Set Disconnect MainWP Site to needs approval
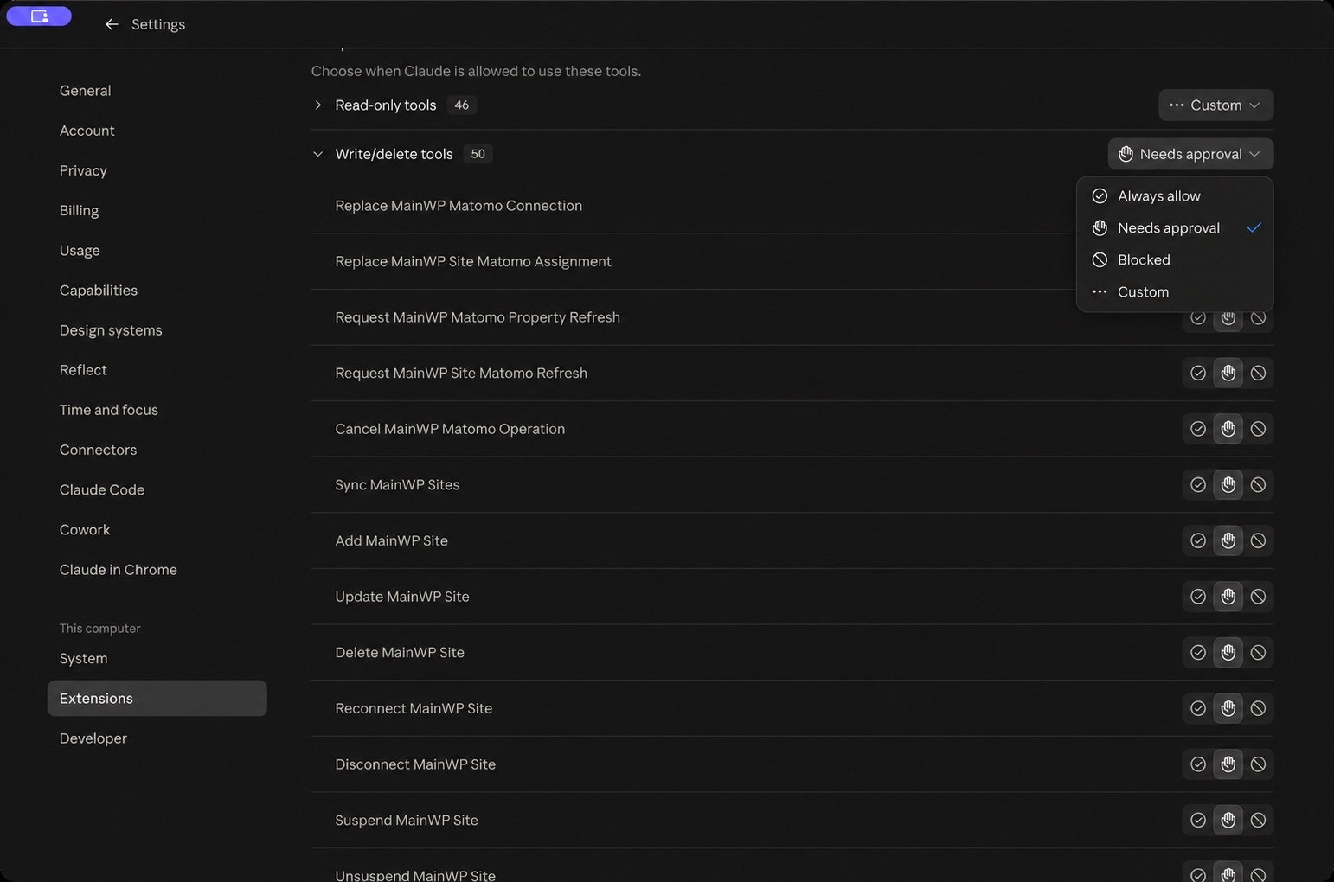Viewport: 1334px width, 882px height. 1228,764
